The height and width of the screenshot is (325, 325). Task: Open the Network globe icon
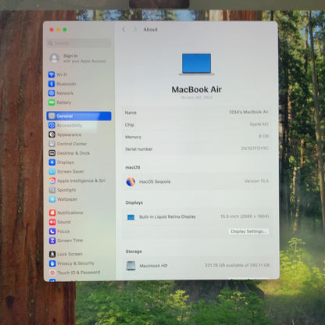point(52,93)
